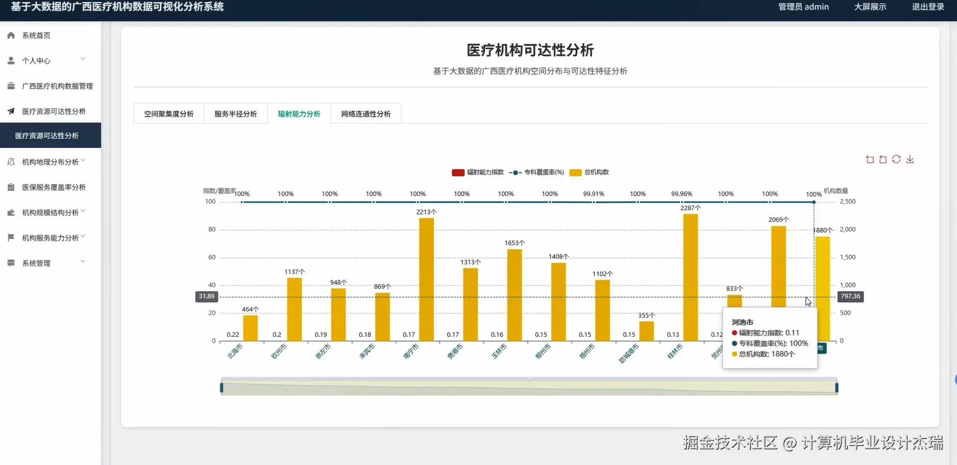Click the bar labeled 2069个
Image resolution: width=957 pixels, height=465 pixels.
pos(779,266)
